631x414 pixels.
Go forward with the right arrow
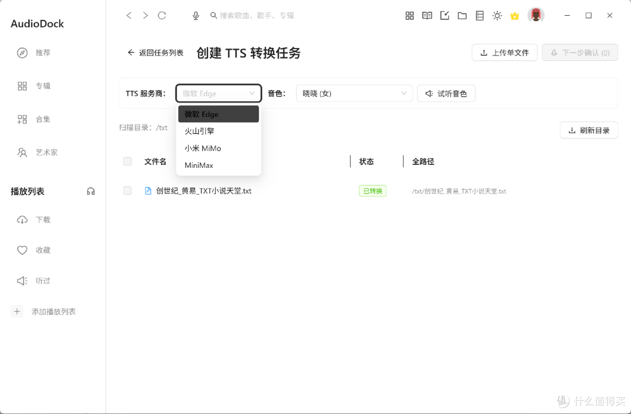tap(145, 15)
